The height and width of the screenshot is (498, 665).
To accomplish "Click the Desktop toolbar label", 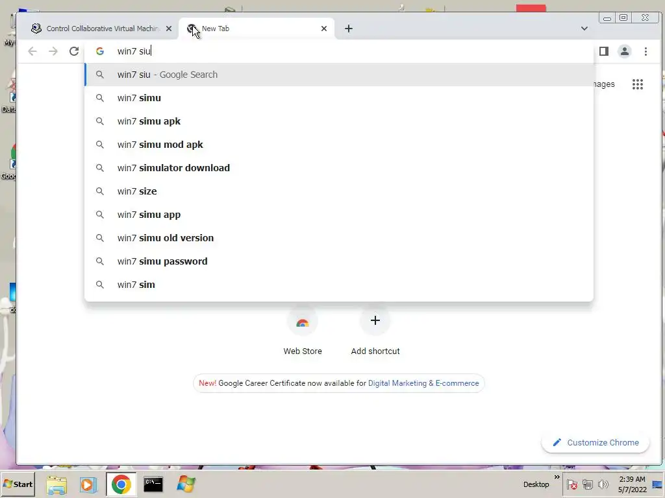I will 536,484.
